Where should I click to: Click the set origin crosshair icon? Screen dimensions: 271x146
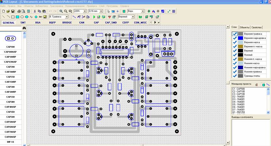[118, 11]
